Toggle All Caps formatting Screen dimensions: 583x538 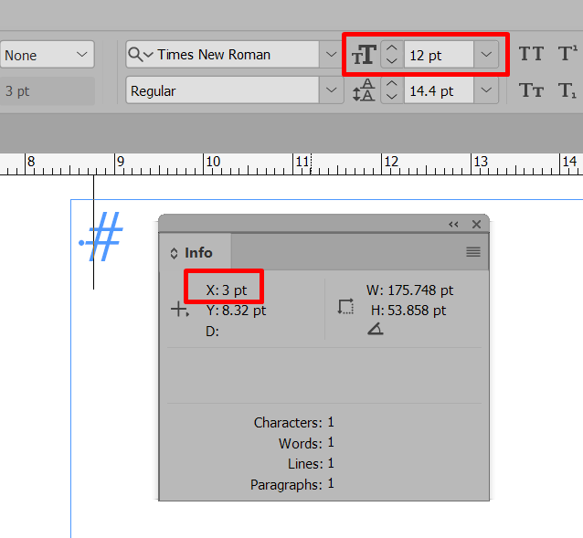[x=531, y=54]
